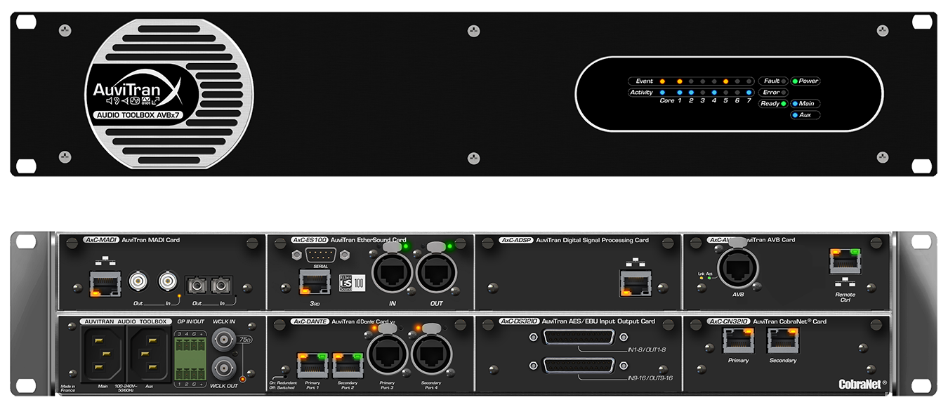
Task: Click the Activity LED above Core
Action: pyautogui.click(x=662, y=93)
